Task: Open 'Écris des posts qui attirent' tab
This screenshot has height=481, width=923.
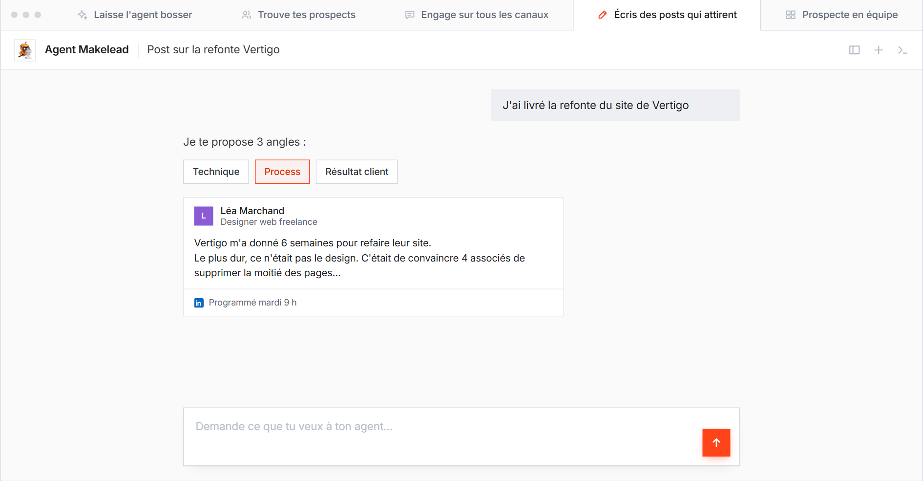Action: (x=667, y=15)
